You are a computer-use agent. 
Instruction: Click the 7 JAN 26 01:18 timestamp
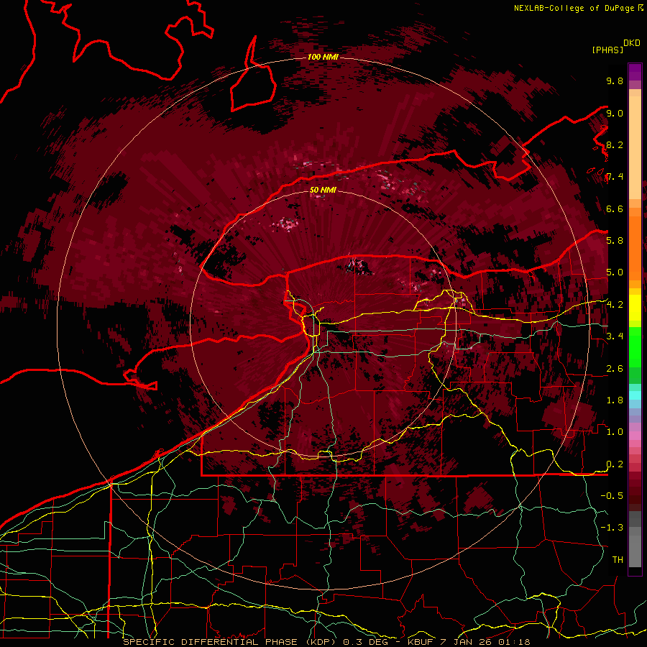pos(486,642)
